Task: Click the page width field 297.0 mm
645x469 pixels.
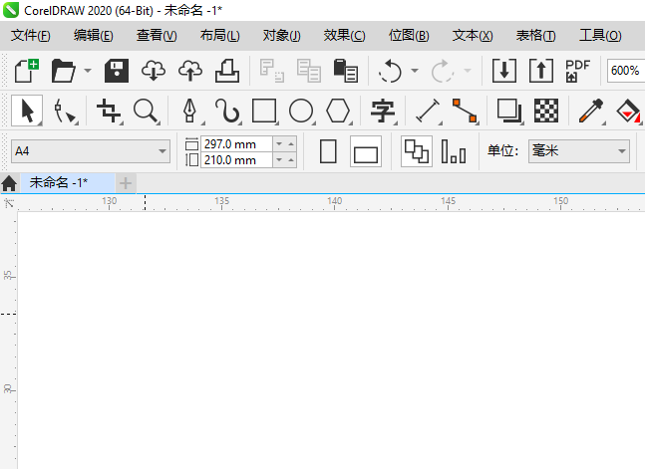Action: click(x=237, y=143)
